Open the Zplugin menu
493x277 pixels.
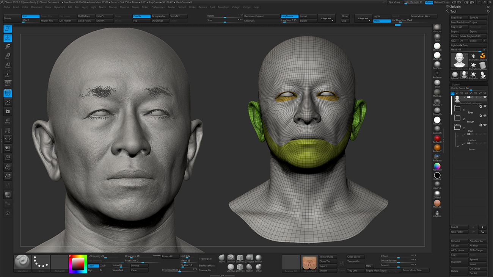236,7
